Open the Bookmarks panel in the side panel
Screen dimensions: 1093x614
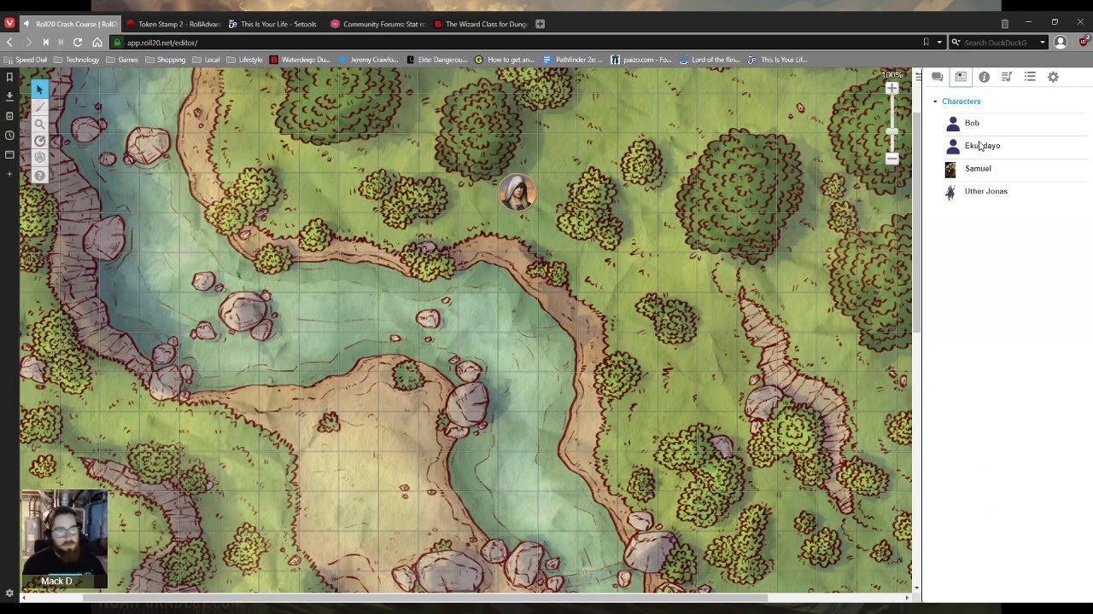coord(9,77)
